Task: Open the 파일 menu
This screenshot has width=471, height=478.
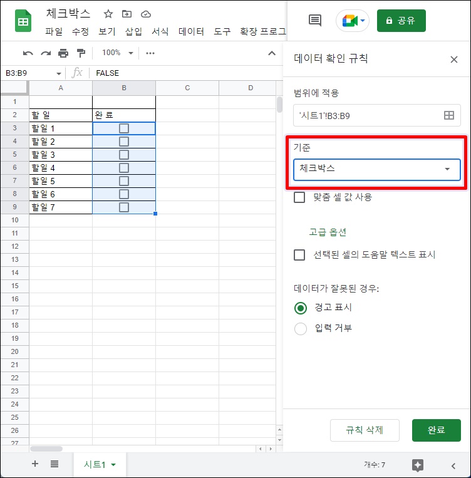Action: (54, 31)
